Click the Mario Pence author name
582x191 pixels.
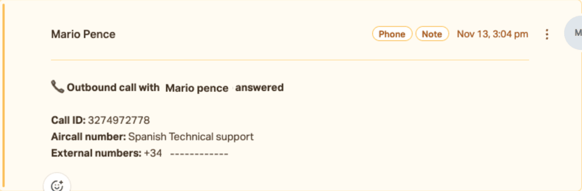coord(83,34)
